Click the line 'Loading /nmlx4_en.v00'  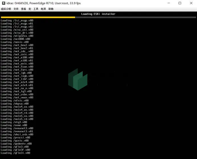click(x=17, y=110)
